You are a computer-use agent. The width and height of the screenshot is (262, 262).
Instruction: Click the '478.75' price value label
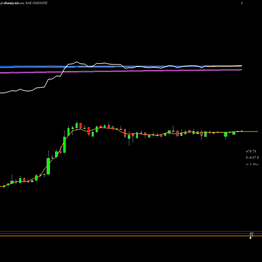pos(251,151)
